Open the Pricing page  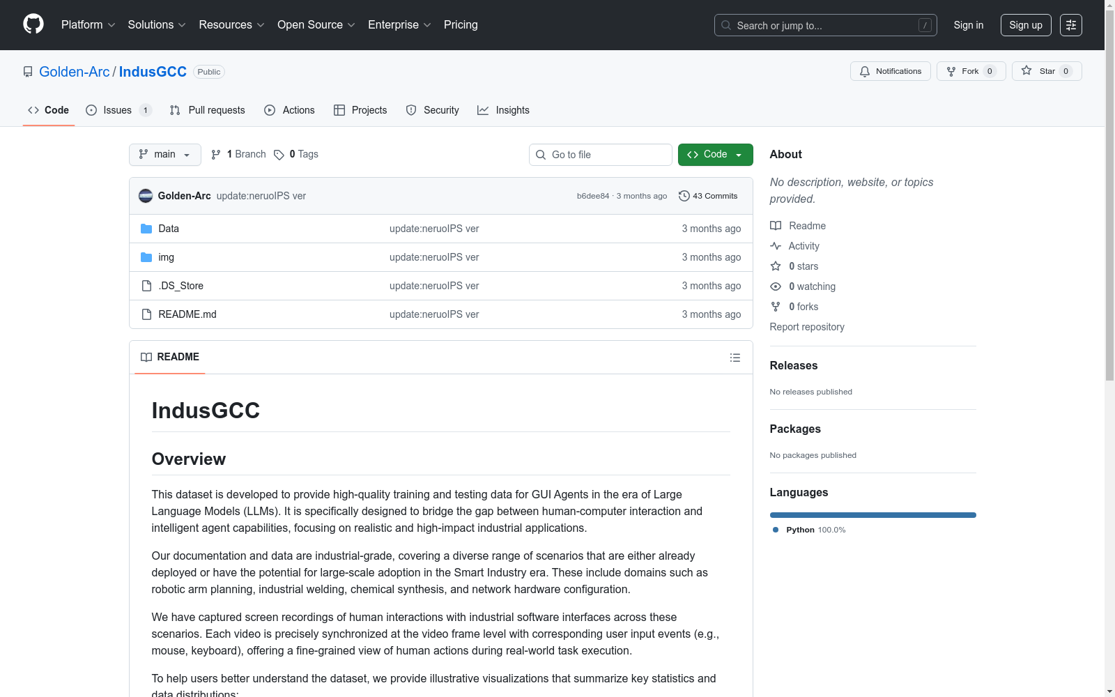coord(461,25)
